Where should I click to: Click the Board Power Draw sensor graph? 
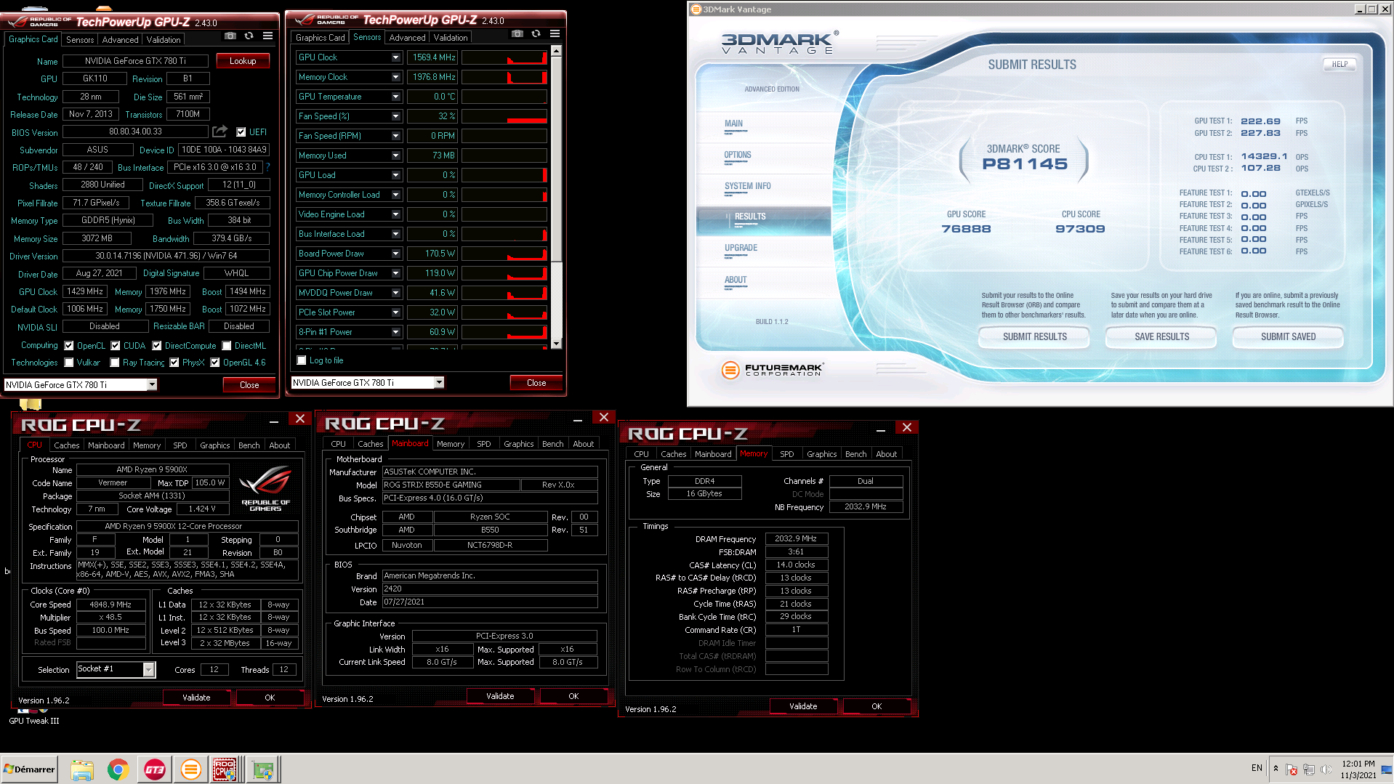point(504,254)
